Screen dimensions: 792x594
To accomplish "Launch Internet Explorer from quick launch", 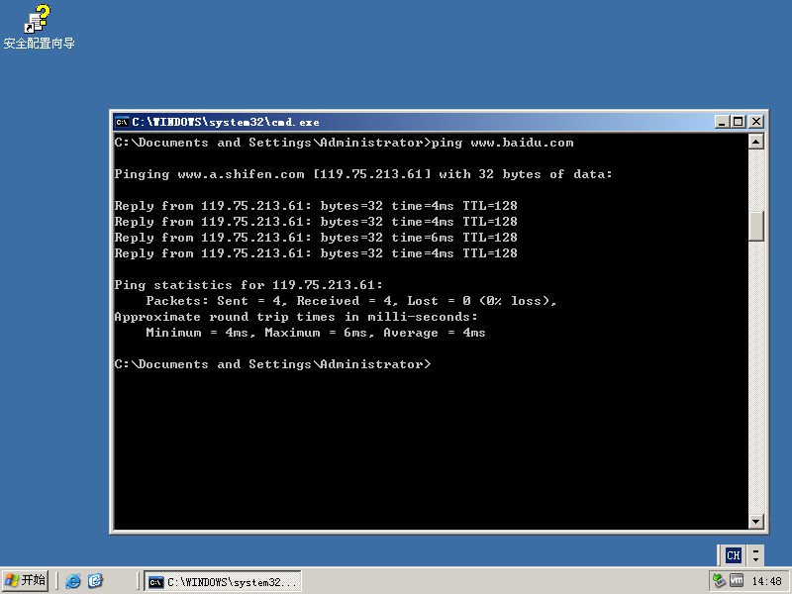I will coord(72,581).
